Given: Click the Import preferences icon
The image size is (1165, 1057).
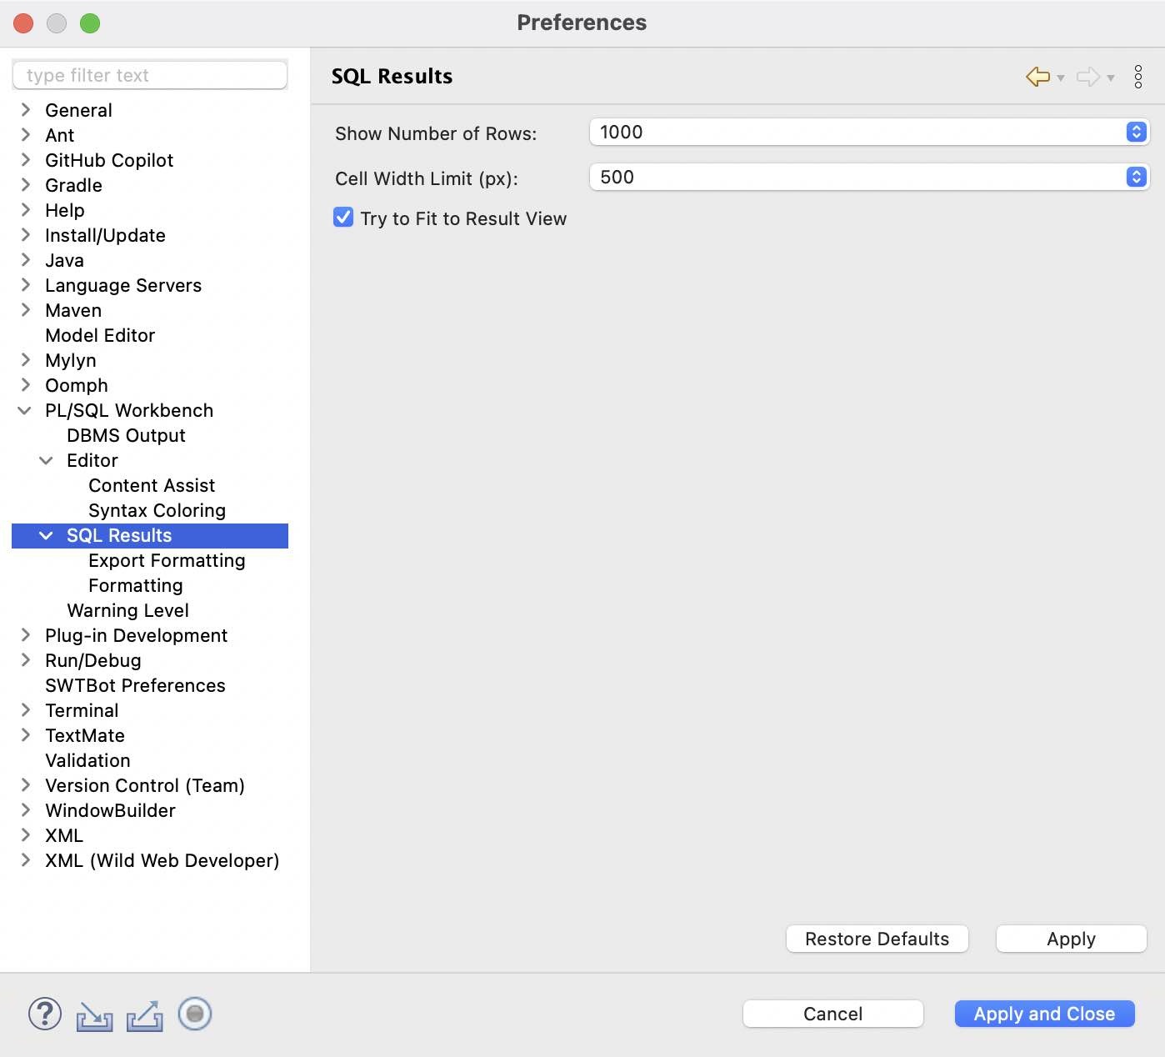Looking at the screenshot, I should (x=94, y=1014).
